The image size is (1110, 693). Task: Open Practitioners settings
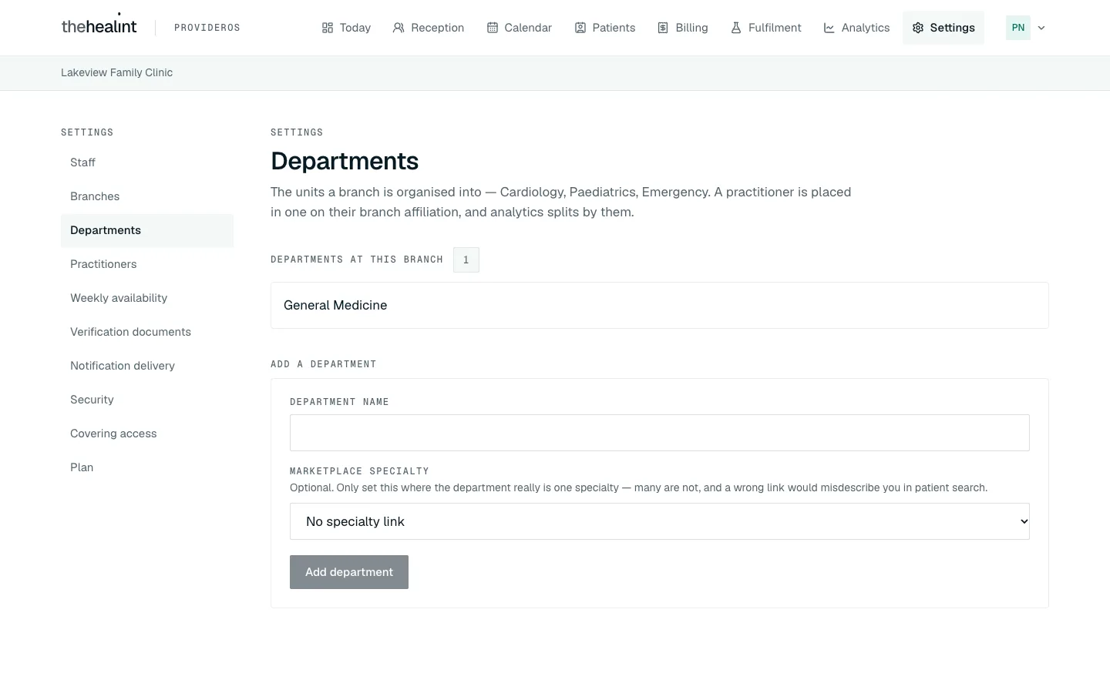tap(147, 264)
